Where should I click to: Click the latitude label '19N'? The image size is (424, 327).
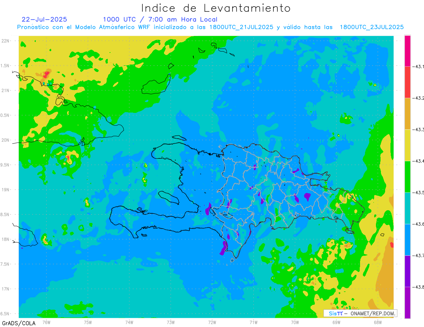6,190
